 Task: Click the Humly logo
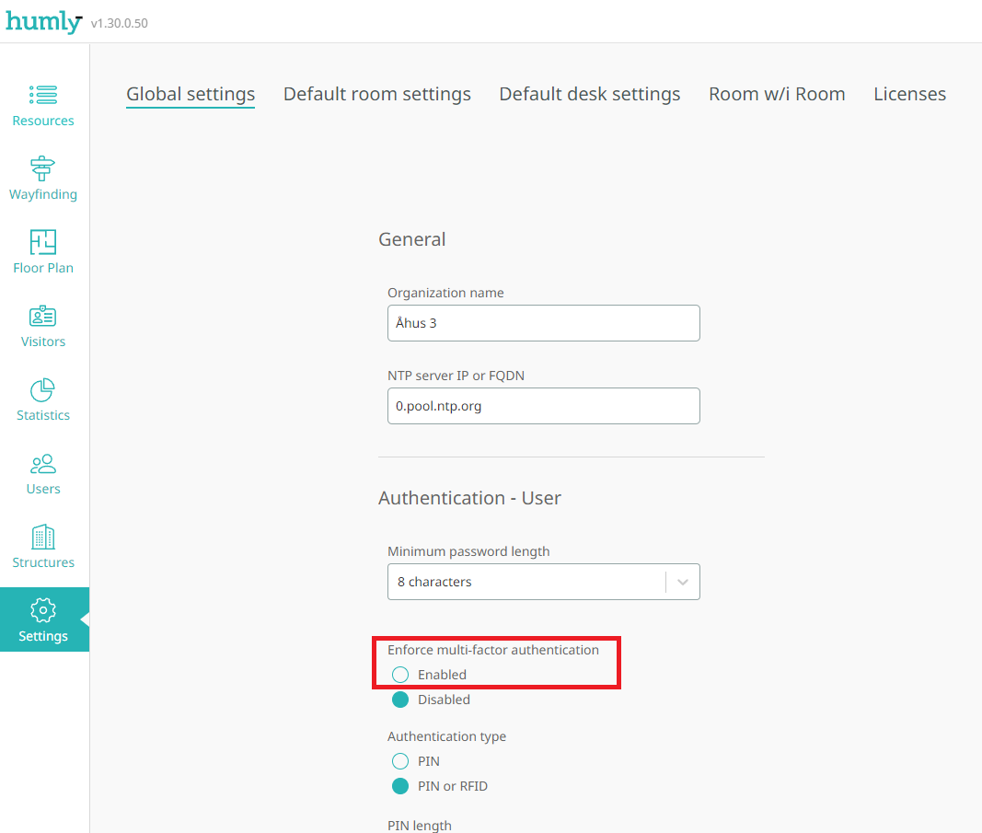click(x=43, y=22)
